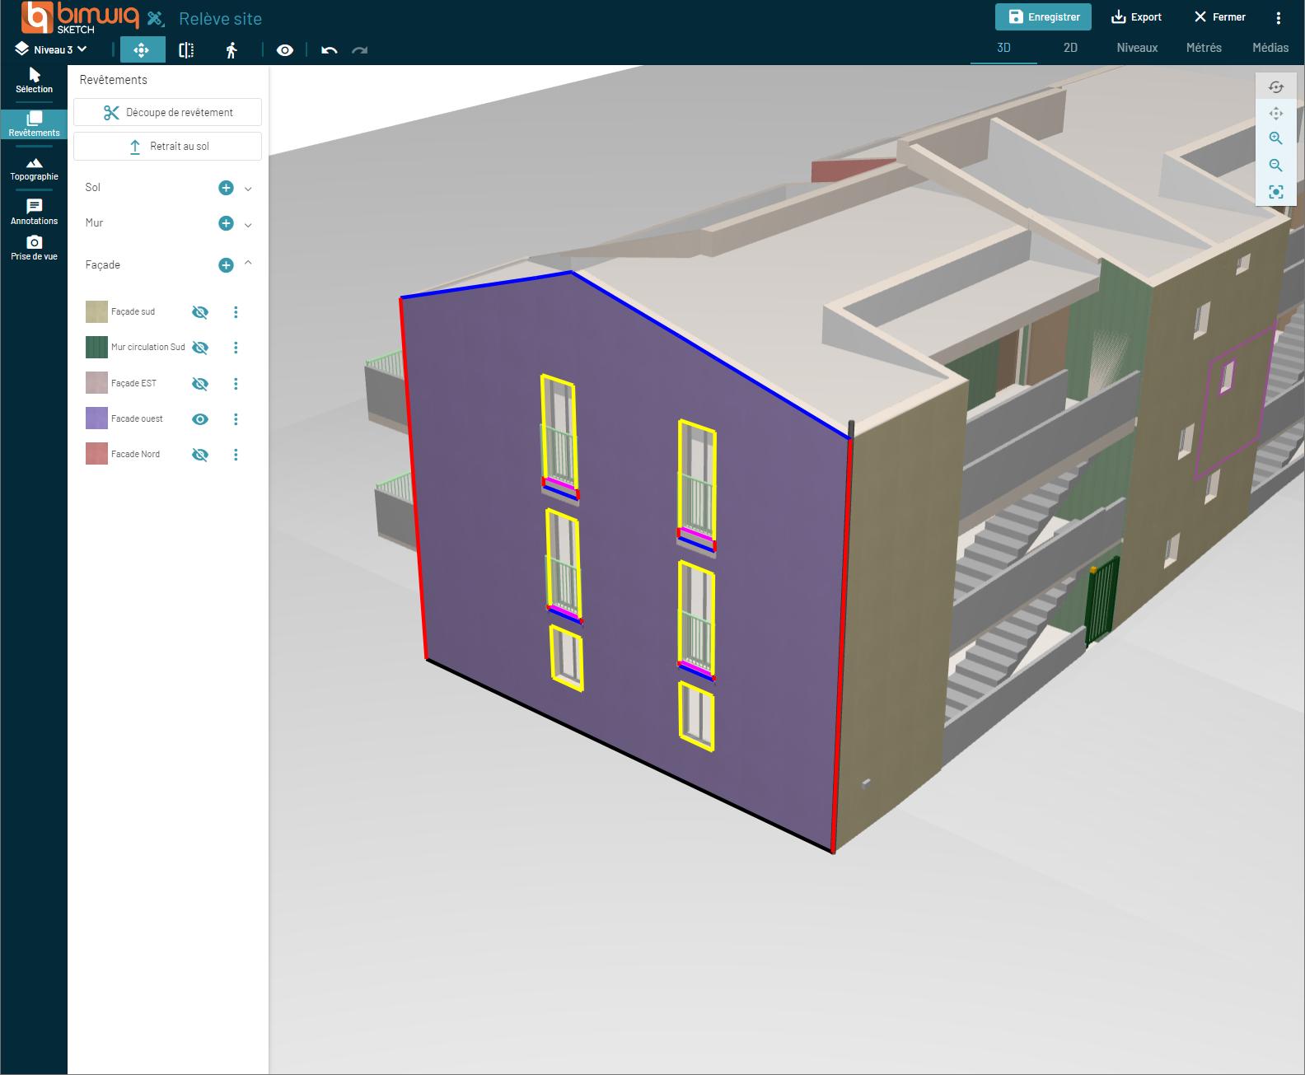Collapse the Façade section
Image resolution: width=1305 pixels, height=1075 pixels.
pyautogui.click(x=248, y=264)
